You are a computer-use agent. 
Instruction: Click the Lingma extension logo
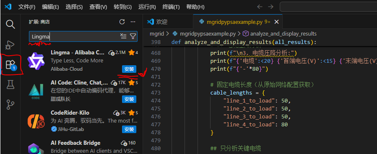[x=36, y=61]
